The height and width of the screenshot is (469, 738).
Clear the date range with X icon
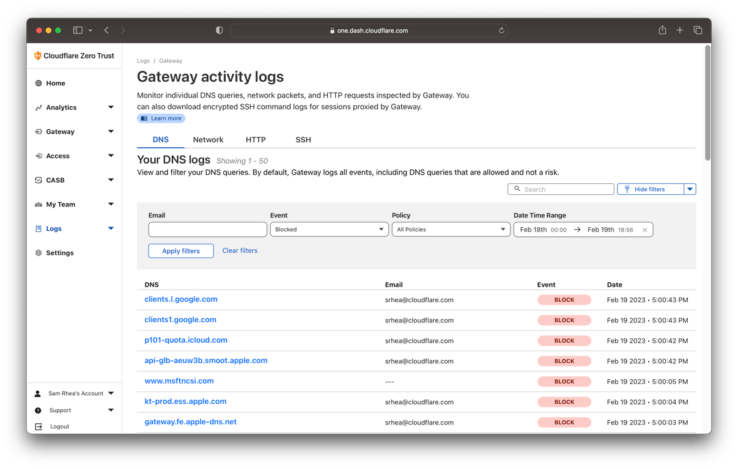tap(644, 230)
